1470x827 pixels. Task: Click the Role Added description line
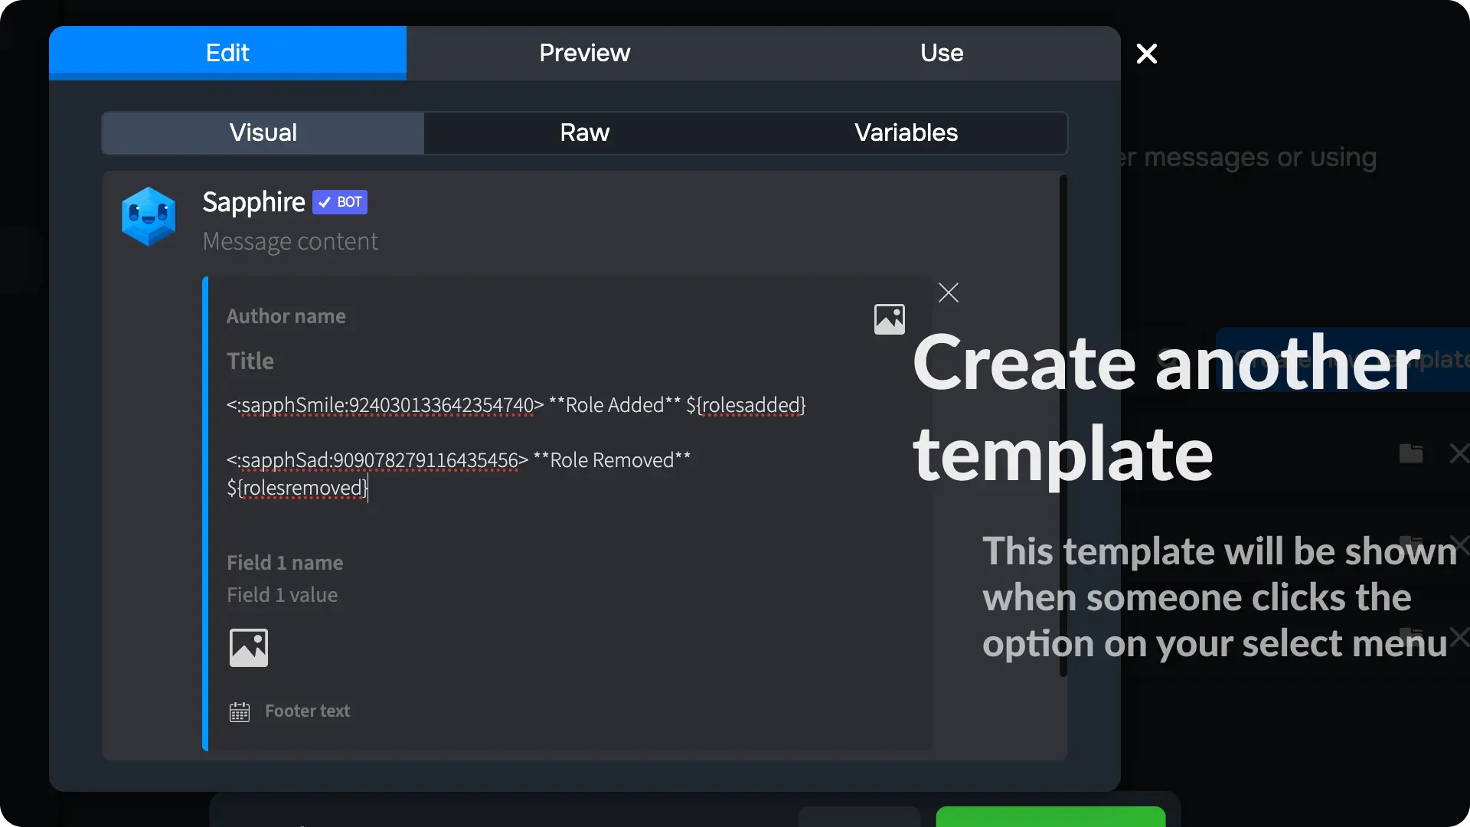tap(516, 405)
